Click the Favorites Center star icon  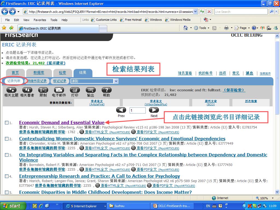[x=4, y=28]
